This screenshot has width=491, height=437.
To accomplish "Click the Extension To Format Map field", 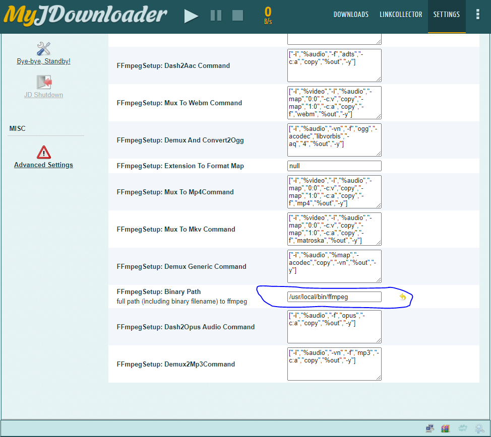I will click(334, 166).
